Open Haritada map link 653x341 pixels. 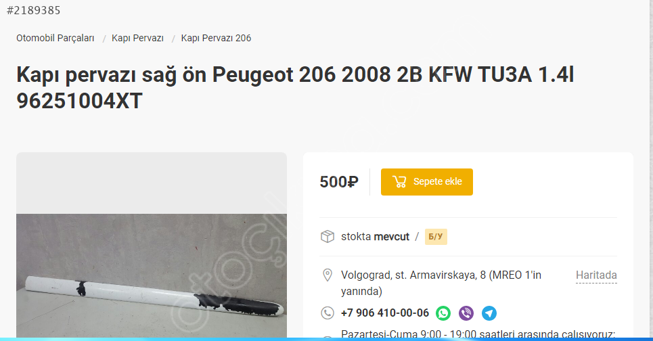click(596, 275)
